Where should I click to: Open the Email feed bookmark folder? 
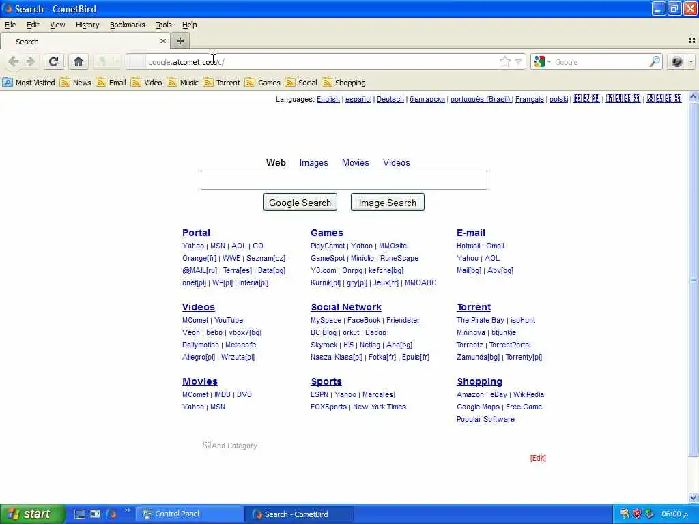point(111,83)
